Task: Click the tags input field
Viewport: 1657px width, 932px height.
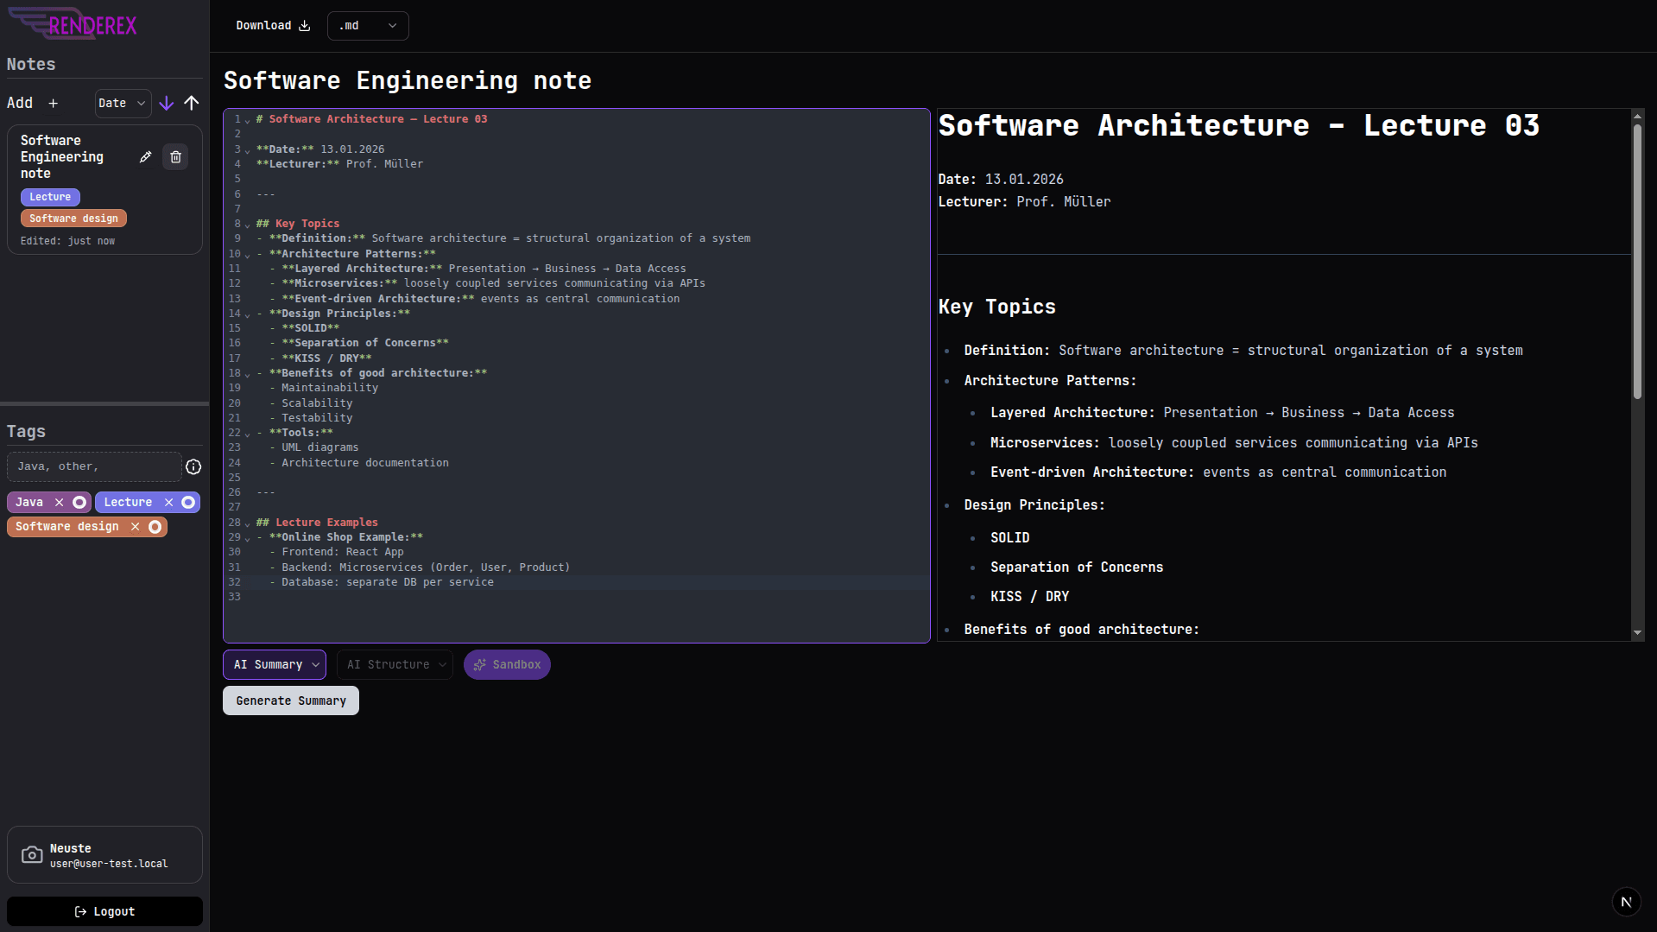Action: click(x=94, y=467)
